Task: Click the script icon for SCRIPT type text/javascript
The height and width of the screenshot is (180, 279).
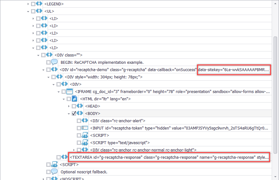Action: point(85,143)
